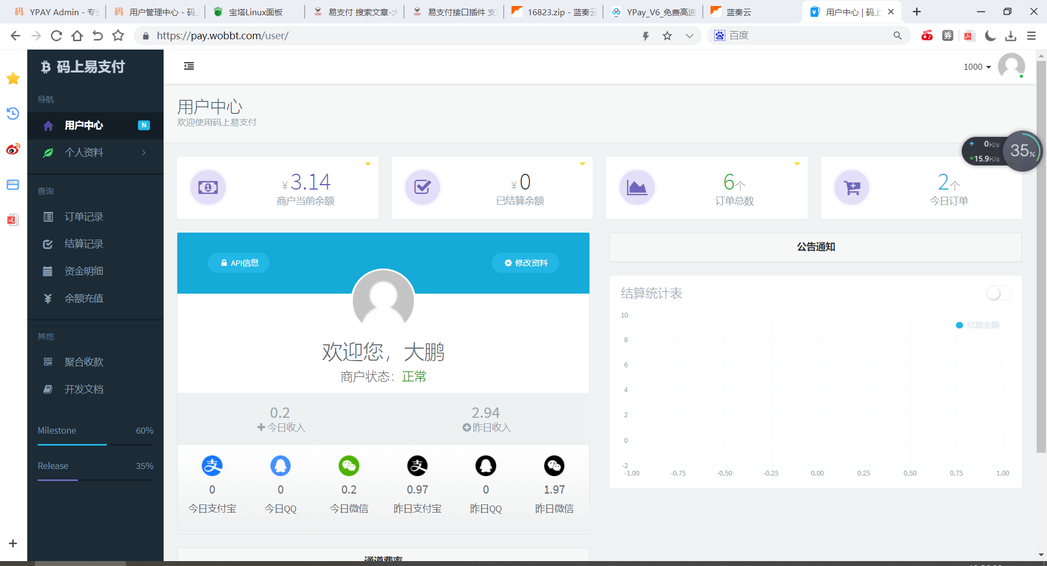
Task: Click the Weibo icon on left edge
Action: [x=13, y=148]
